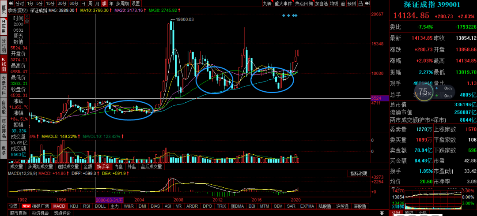Select EXPMA indicator
This screenshot has height=216, width=477.
[x=307, y=206]
